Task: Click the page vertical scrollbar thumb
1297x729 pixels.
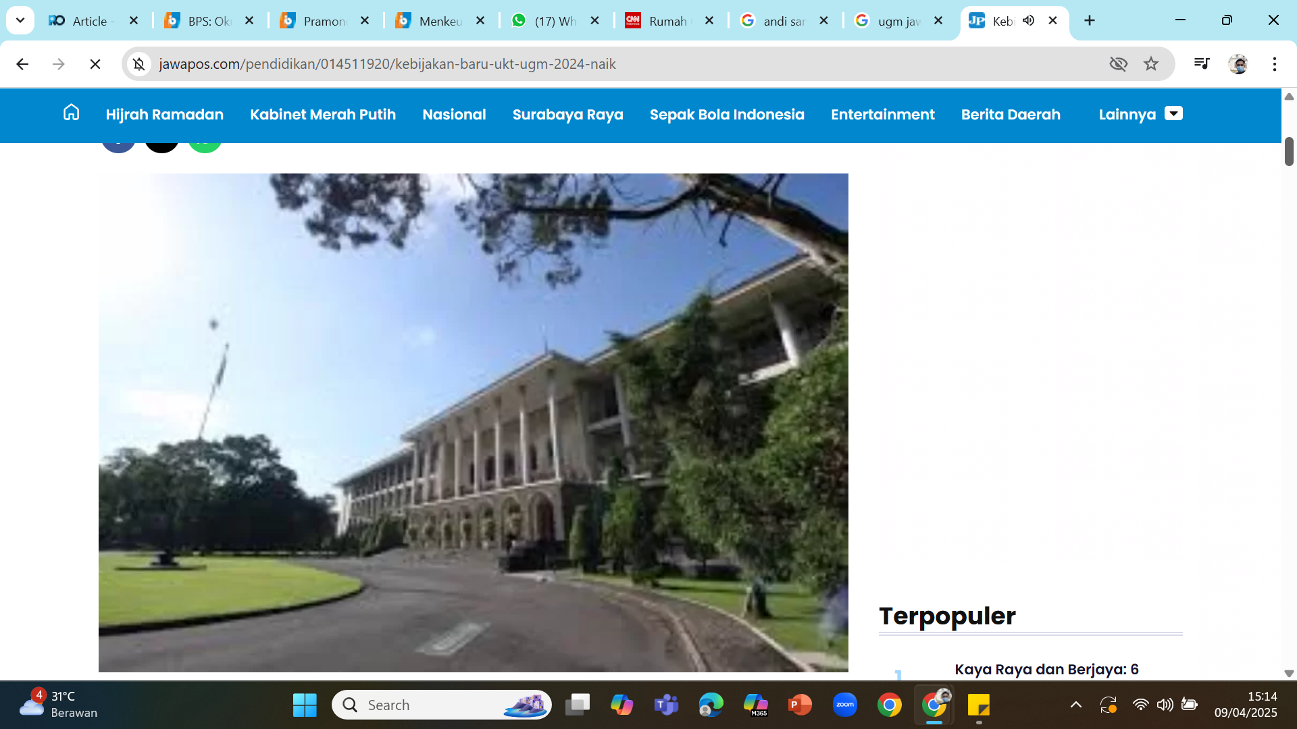Action: (x=1289, y=151)
